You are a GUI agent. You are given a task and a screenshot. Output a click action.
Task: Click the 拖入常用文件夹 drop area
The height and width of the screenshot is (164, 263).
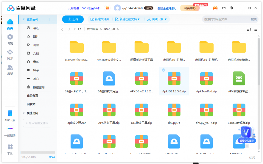tap(37, 123)
